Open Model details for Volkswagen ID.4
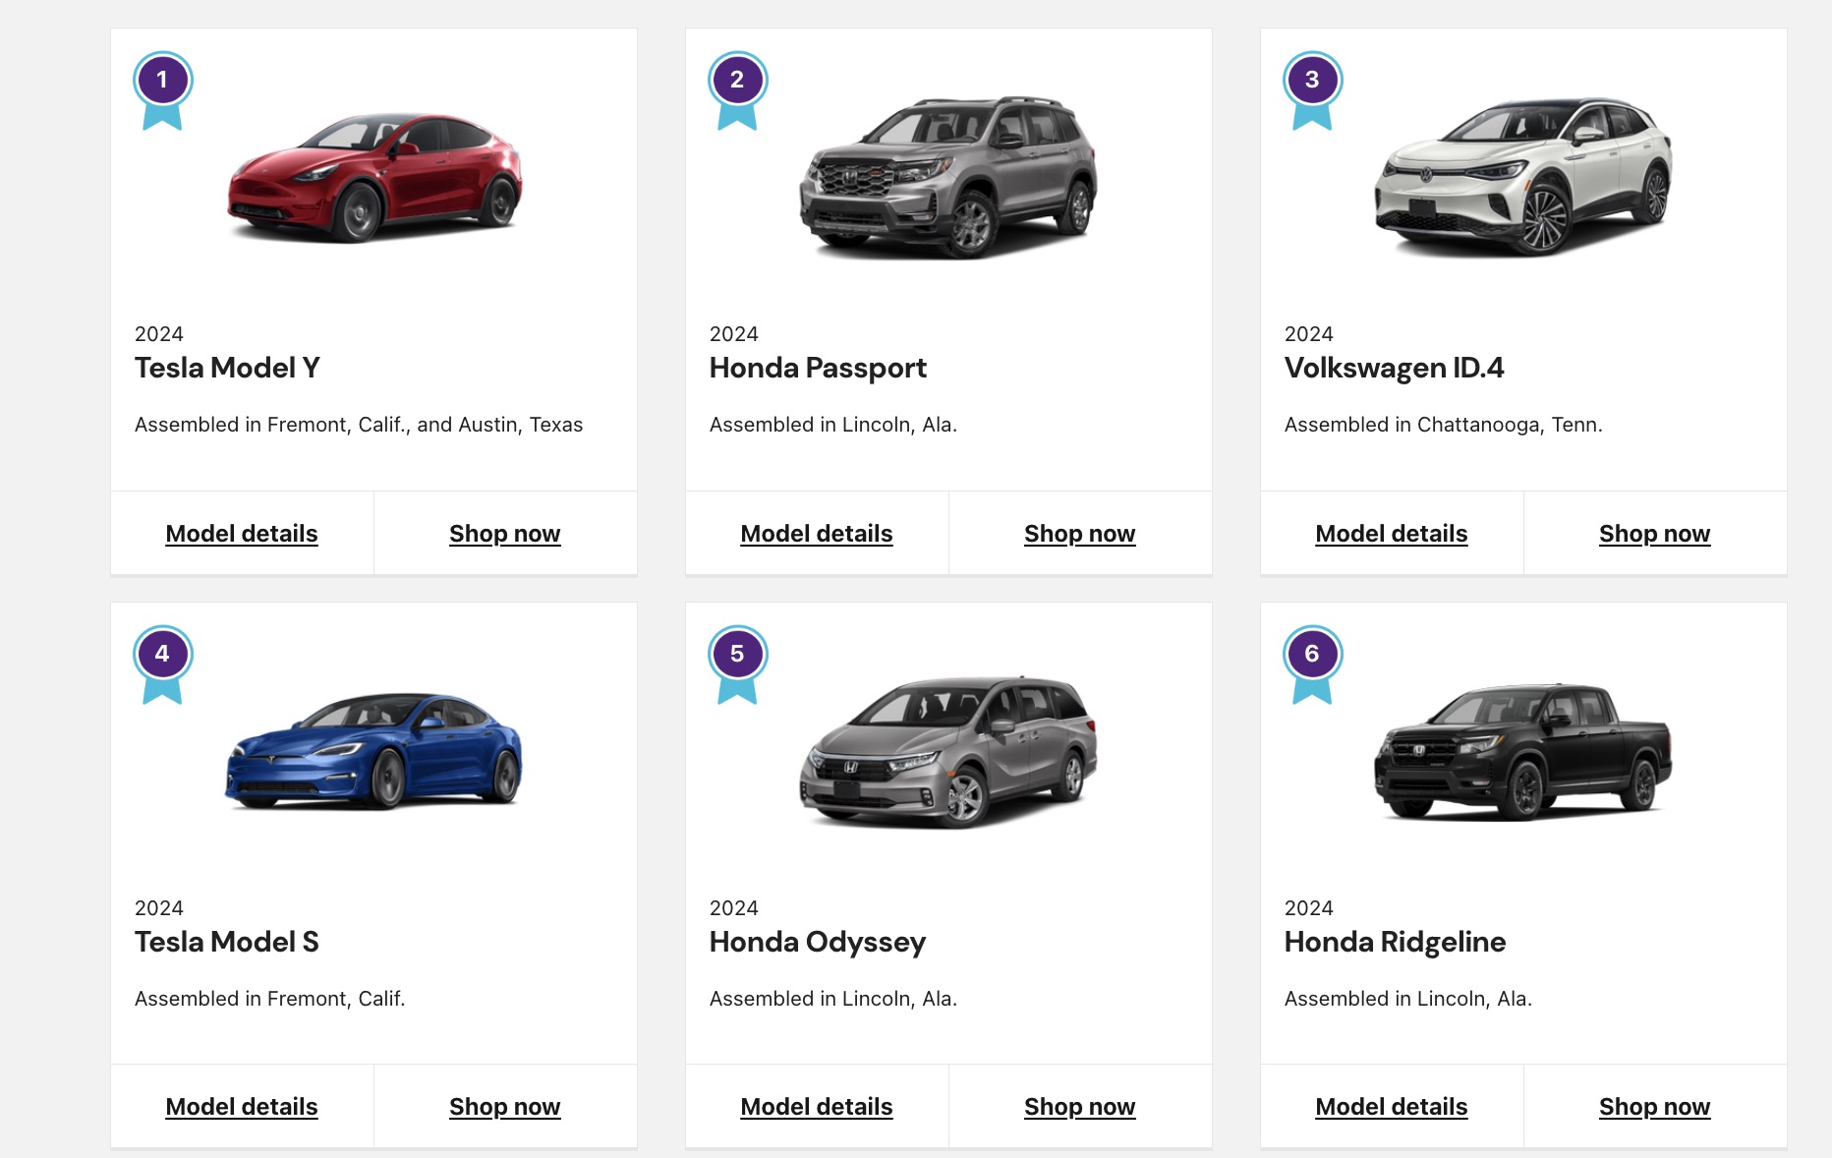1832x1158 pixels. (1391, 534)
